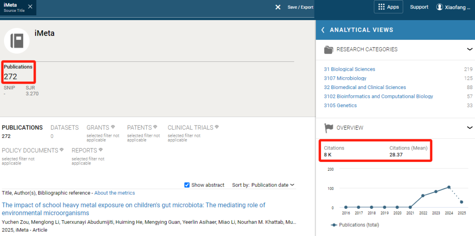Click the 2022 data point on chart
This screenshot has height=236, width=475.
423,196
